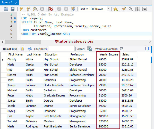Sort by the Yearly_Income column header
Screen dimensions: 154x129
(x=109, y=54)
